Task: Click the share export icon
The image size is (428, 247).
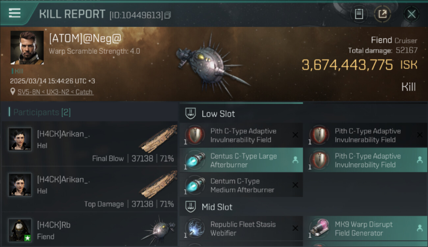Action: click(382, 14)
